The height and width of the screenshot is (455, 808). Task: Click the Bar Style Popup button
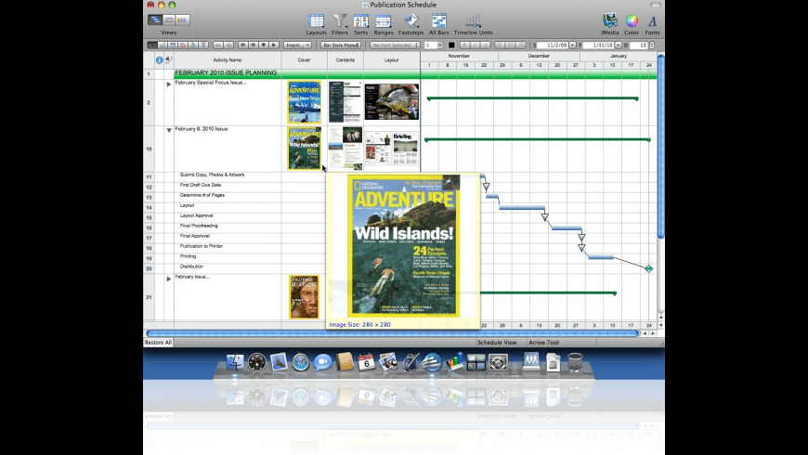pos(341,45)
